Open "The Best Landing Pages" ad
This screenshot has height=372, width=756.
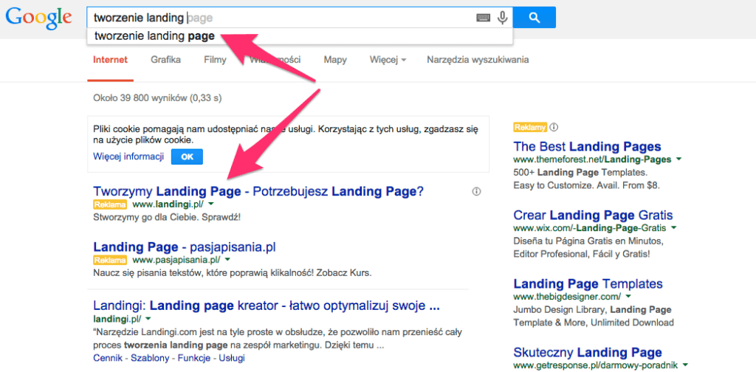click(x=587, y=146)
